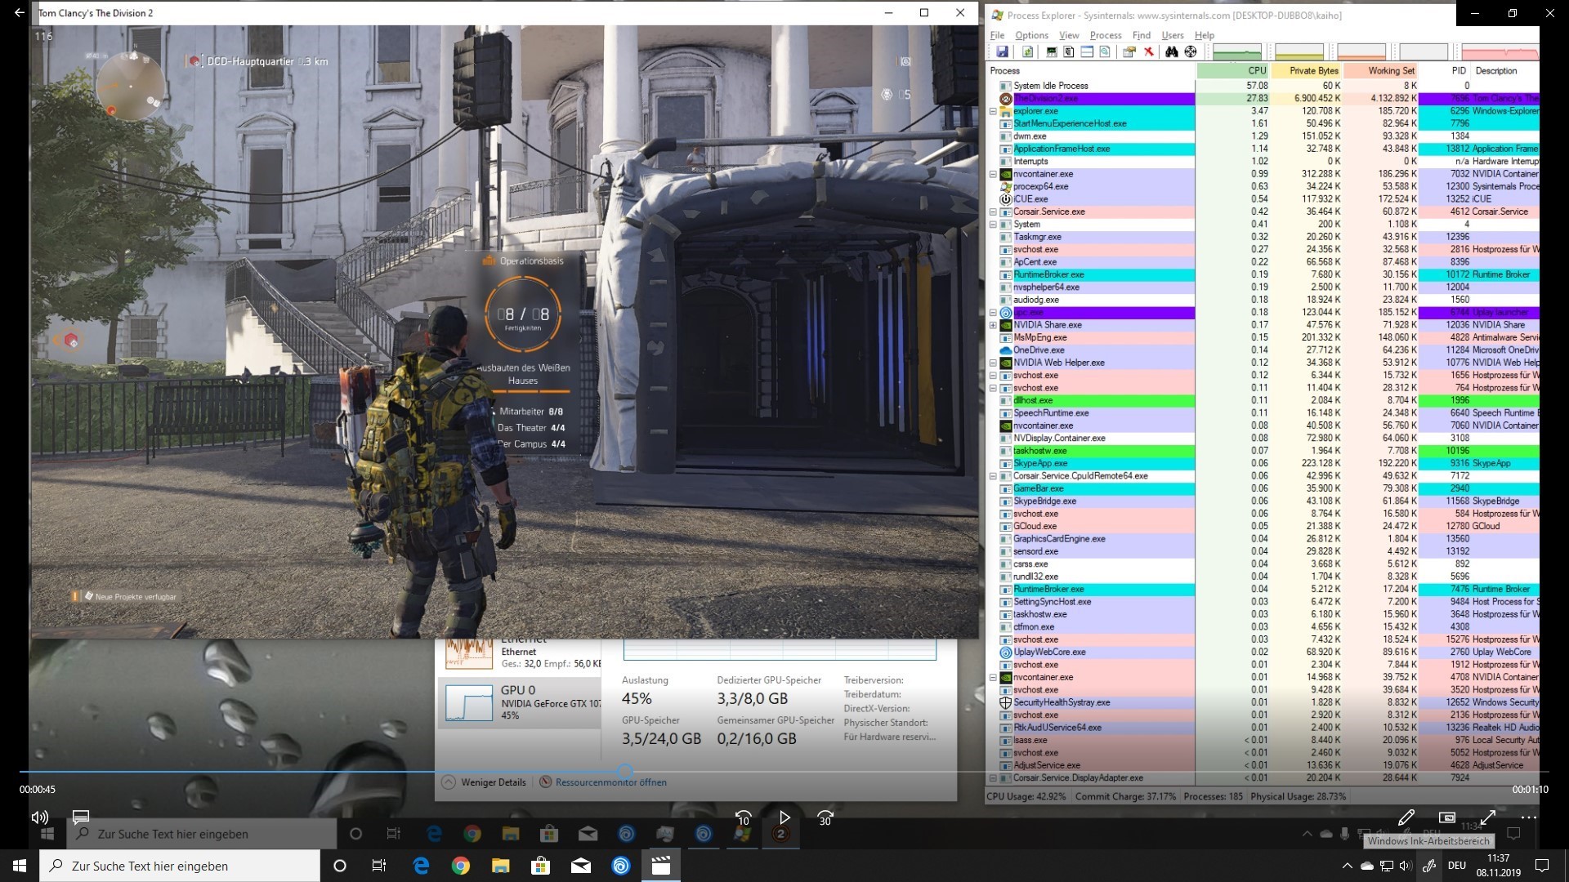Screen dimensions: 1569x882
Task: Select the TheDivision2.exe process row
Action: tap(1263, 99)
